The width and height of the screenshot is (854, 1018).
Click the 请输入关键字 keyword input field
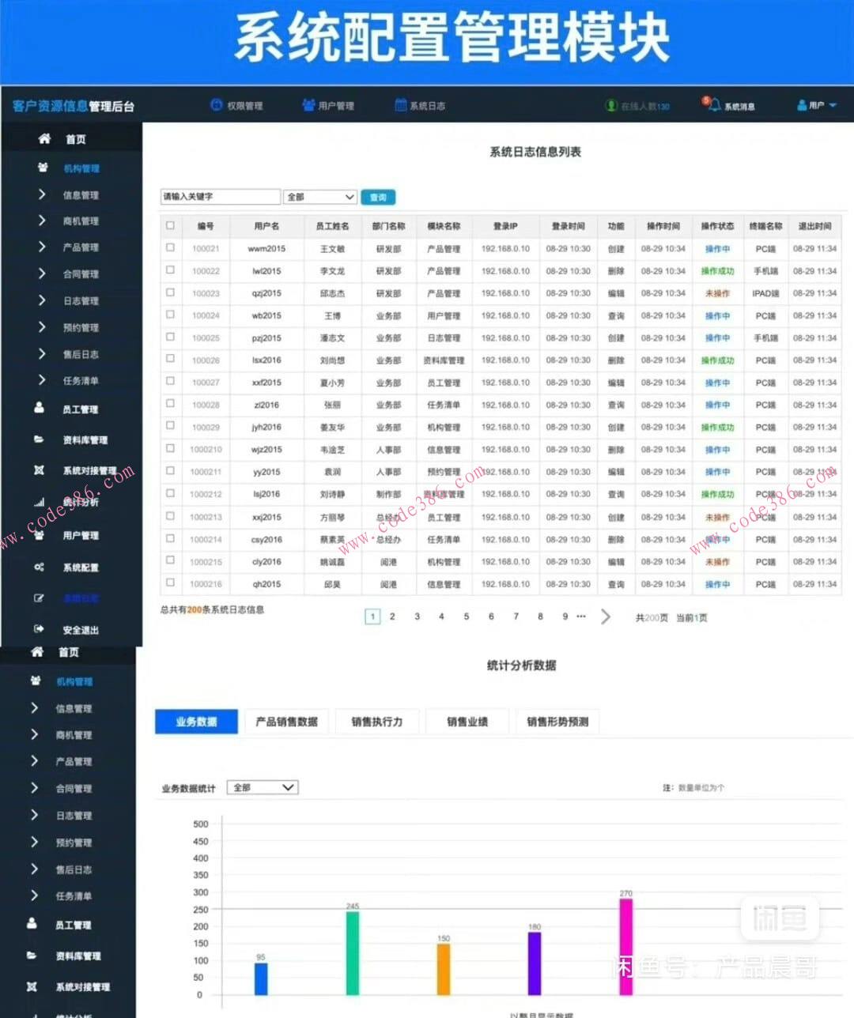coord(220,197)
